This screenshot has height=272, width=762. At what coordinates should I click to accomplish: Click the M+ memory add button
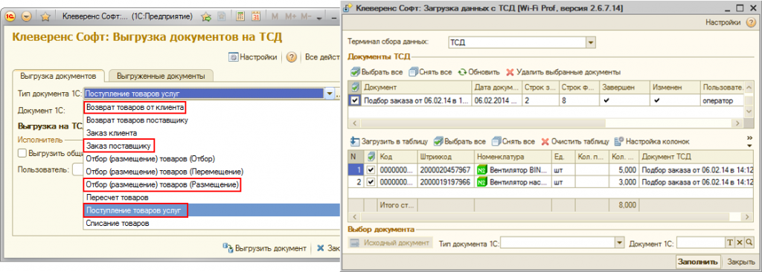pos(290,16)
